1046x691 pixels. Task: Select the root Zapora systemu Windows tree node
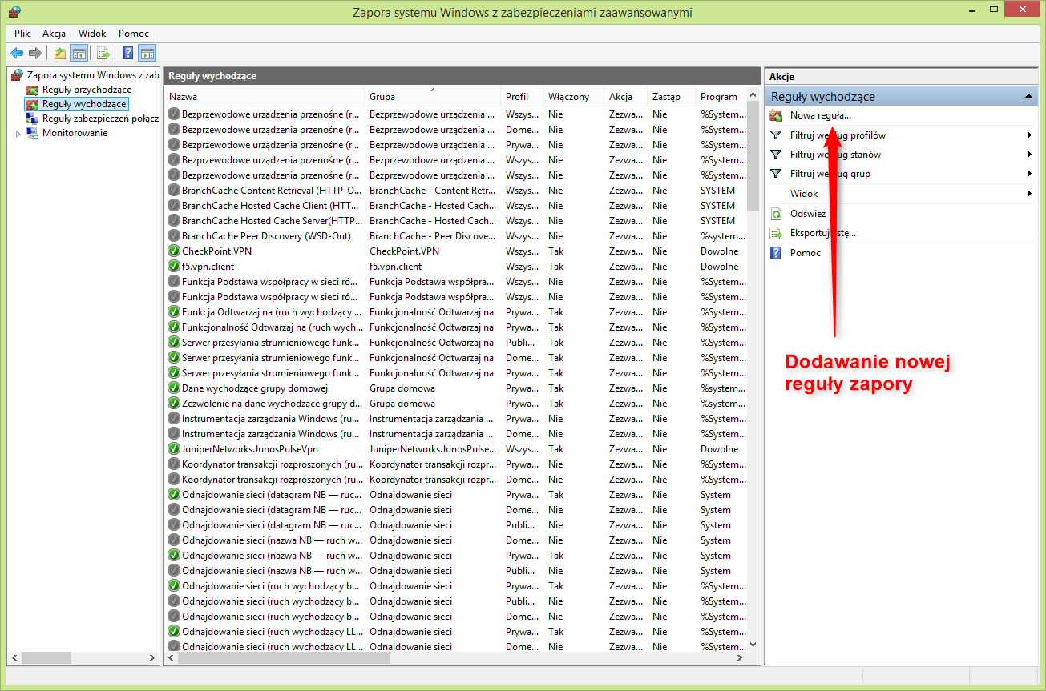[93, 75]
